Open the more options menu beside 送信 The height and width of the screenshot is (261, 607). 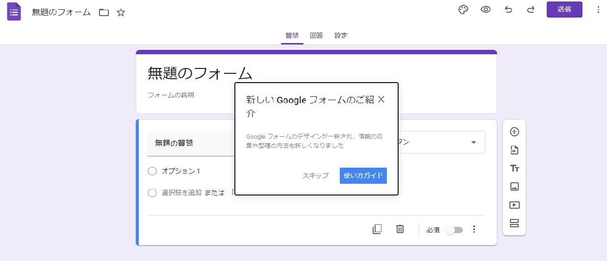pyautogui.click(x=598, y=10)
